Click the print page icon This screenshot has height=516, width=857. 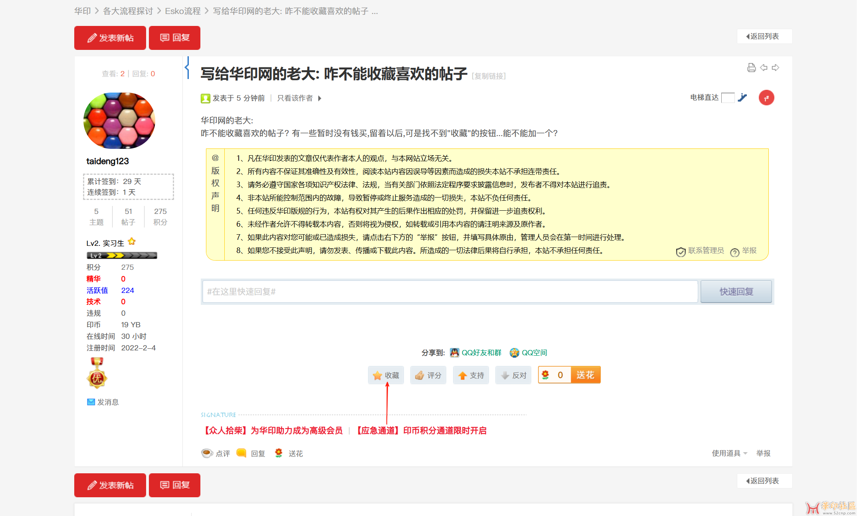click(751, 68)
